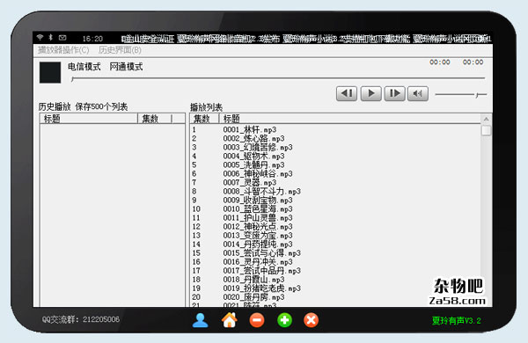The image size is (528, 343).
Task: Click the previous track button
Action: 347,93
